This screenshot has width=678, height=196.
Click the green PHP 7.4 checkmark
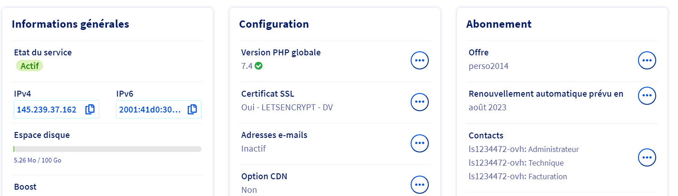pyautogui.click(x=259, y=66)
